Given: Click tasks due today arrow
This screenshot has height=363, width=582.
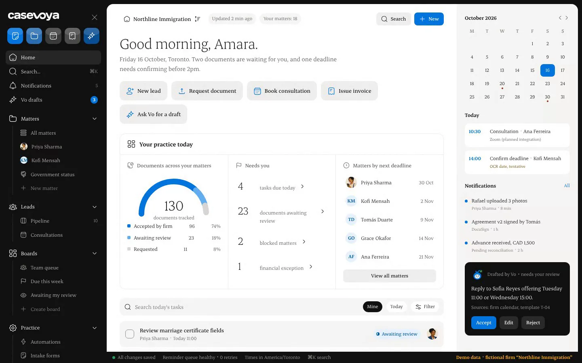Looking at the screenshot, I should tap(302, 186).
